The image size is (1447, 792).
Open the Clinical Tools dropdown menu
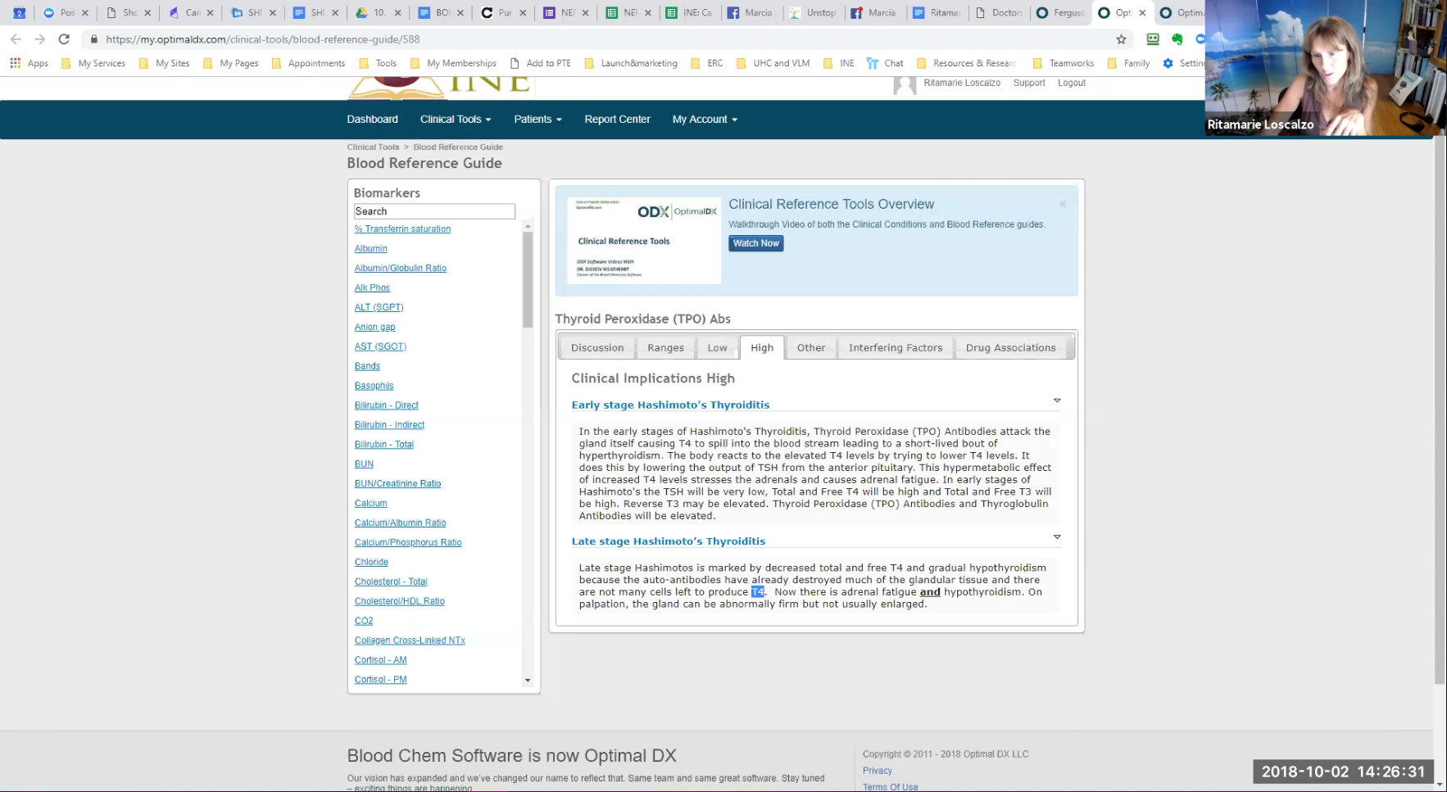click(x=455, y=120)
